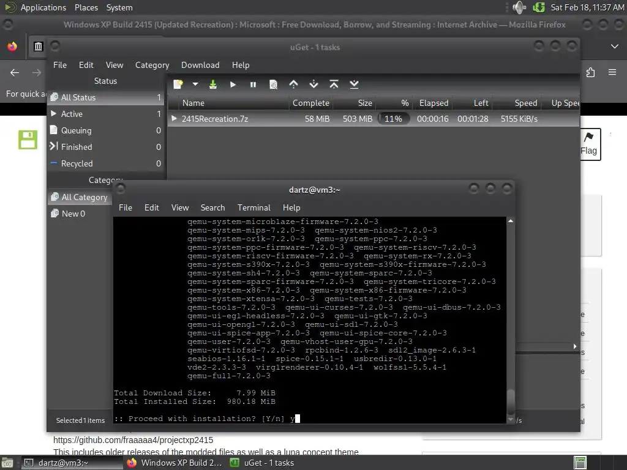Click the terminal scrollbar up arrow
The image size is (627, 470).
click(511, 221)
